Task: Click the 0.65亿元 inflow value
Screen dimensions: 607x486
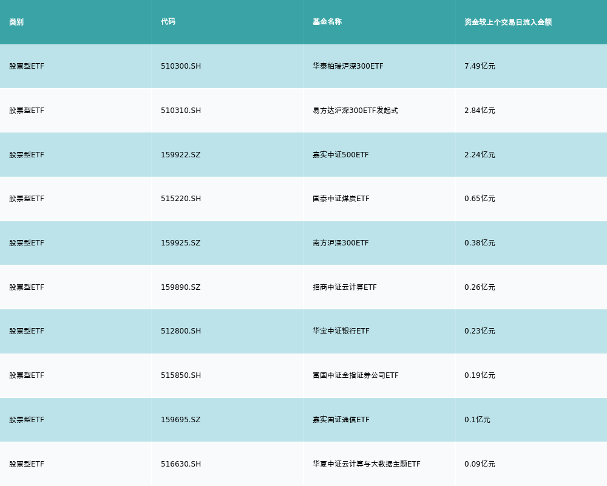Action: pyautogui.click(x=480, y=199)
